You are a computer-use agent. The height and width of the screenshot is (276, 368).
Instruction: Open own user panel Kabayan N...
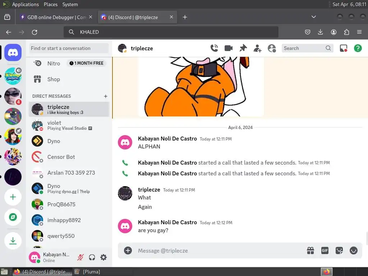point(50,257)
